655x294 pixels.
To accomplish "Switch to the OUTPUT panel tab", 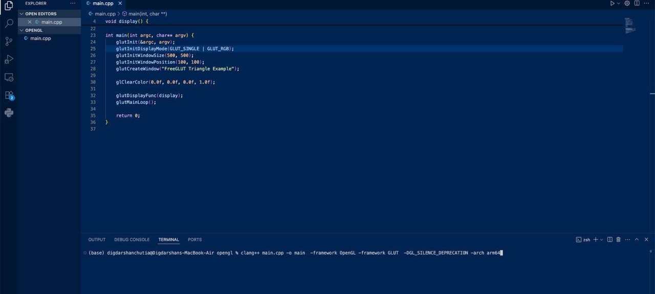I will click(97, 240).
